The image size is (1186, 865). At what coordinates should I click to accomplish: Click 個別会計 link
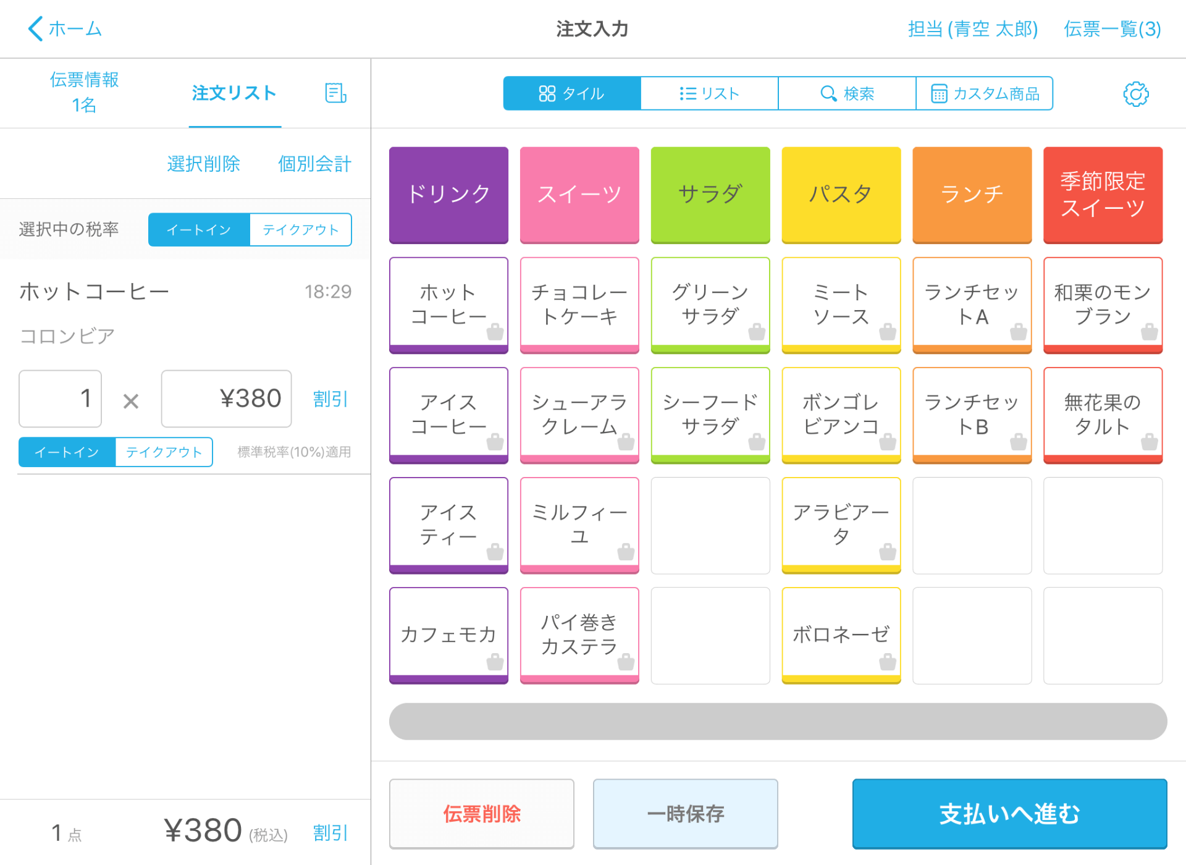point(314,164)
